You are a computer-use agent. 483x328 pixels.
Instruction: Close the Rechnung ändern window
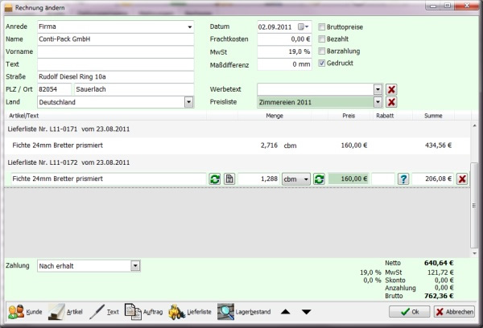[467, 6]
